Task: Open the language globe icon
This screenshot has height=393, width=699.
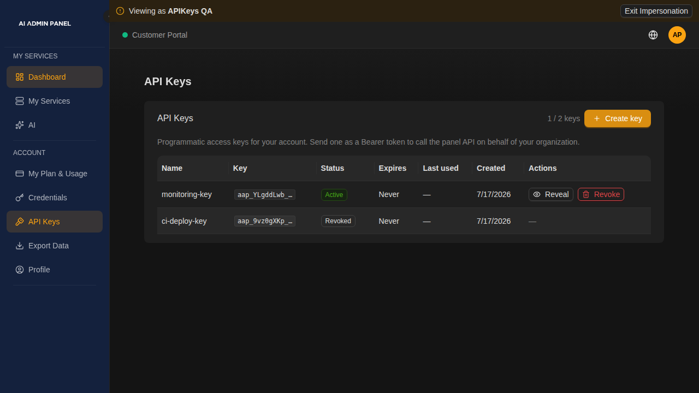Action: (x=653, y=35)
